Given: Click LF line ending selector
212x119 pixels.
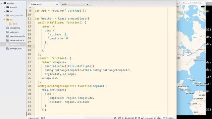Looking at the screenshot, I should tap(115, 118).
